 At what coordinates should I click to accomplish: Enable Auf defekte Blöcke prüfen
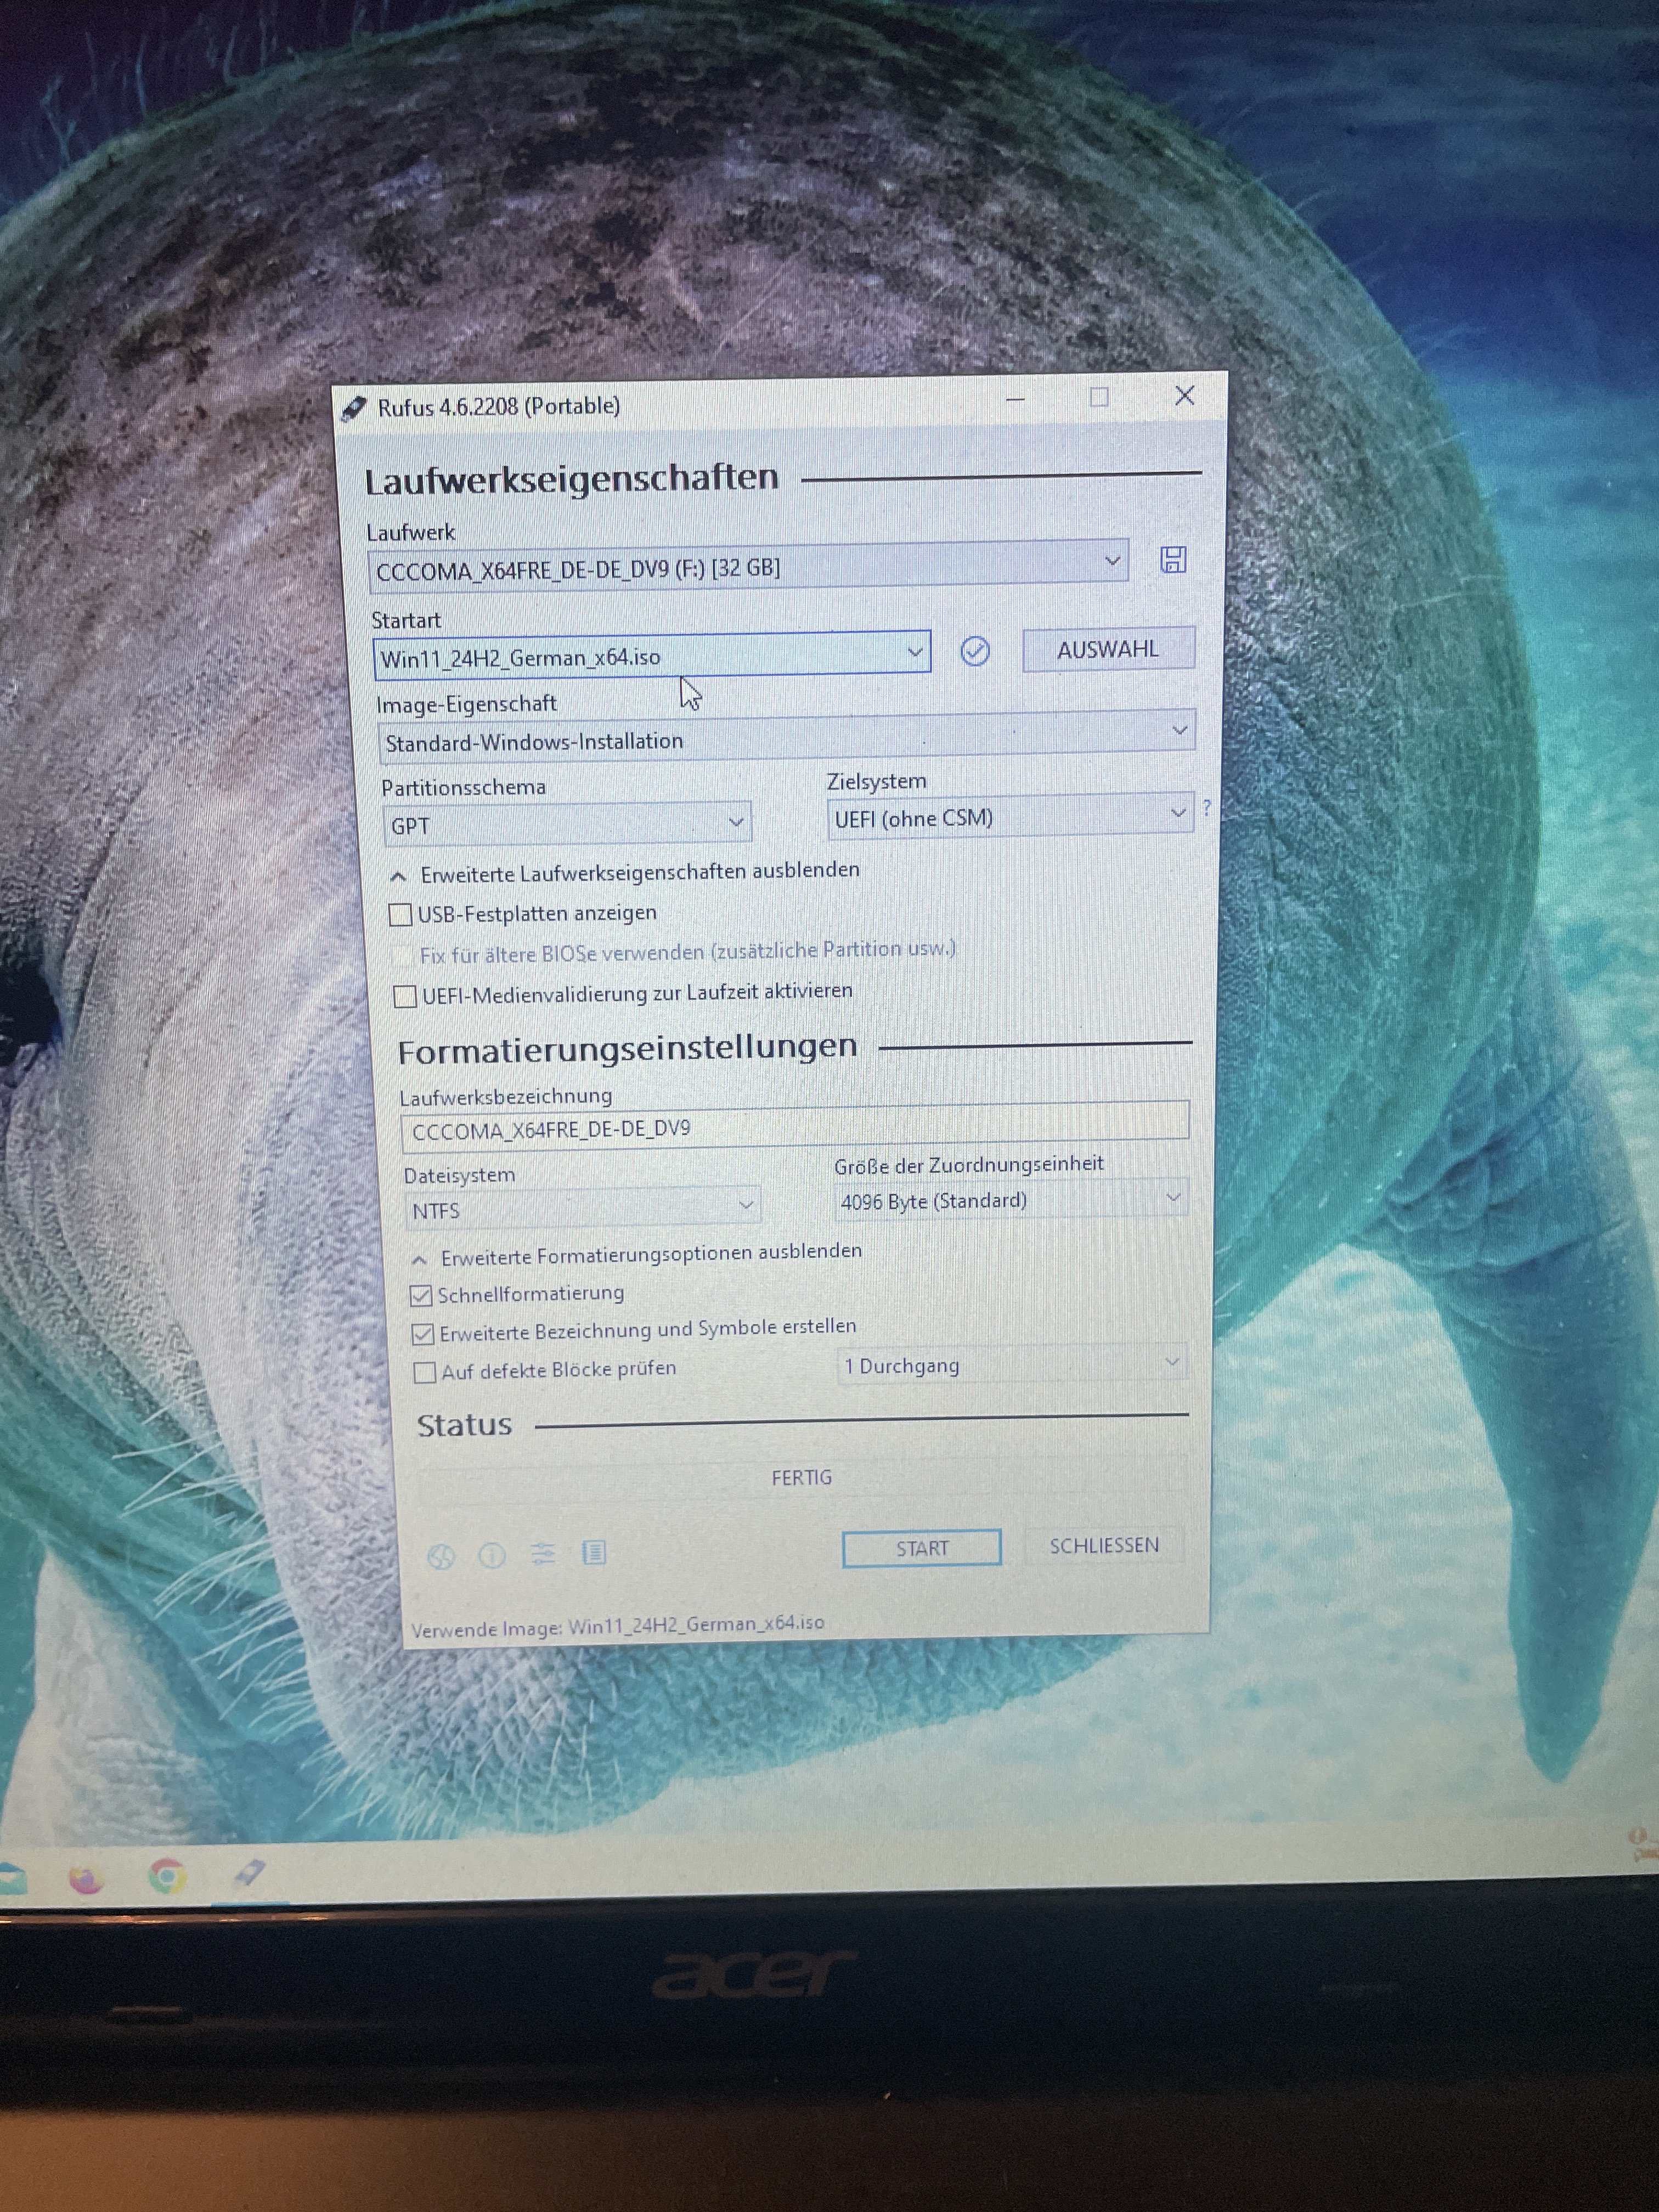point(425,1372)
